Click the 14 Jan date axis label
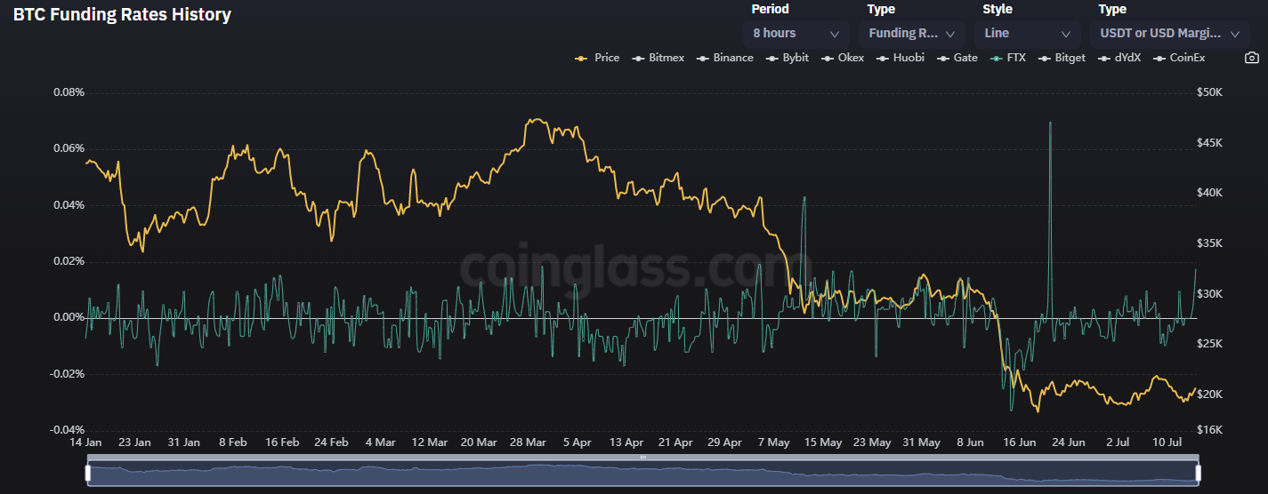1268x494 pixels. (86, 442)
